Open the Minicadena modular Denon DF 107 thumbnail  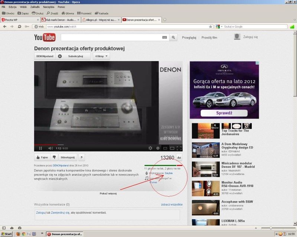[x=206, y=169]
